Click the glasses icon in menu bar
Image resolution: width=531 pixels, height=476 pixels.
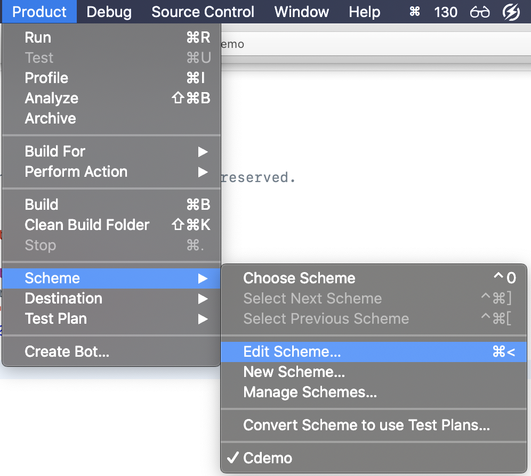(480, 12)
